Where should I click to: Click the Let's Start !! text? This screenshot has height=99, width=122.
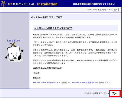15,40
